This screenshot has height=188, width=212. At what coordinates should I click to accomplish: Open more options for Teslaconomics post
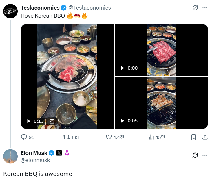pos(205,8)
